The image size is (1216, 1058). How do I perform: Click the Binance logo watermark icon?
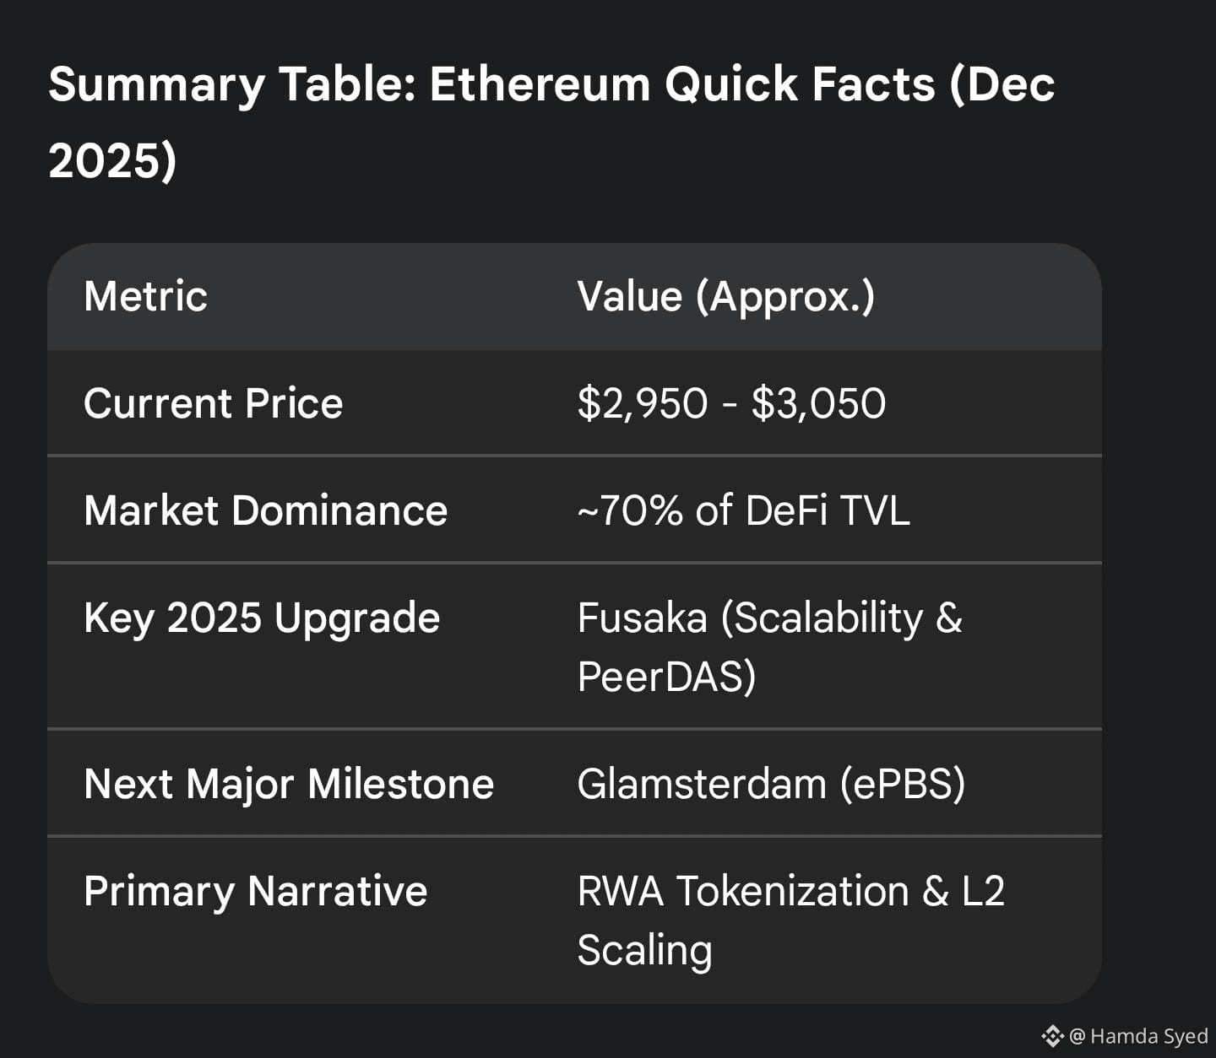1052,1035
